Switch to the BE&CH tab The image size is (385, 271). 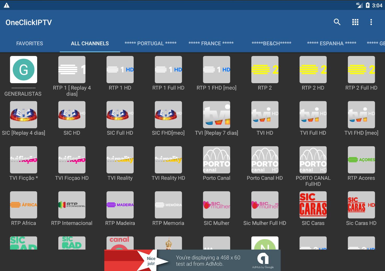[x=271, y=43]
